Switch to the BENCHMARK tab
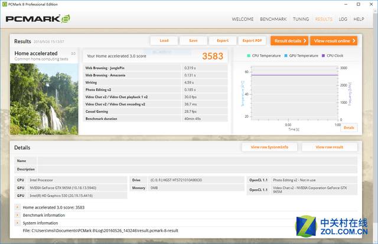The height and width of the screenshot is (244, 378). (273, 19)
